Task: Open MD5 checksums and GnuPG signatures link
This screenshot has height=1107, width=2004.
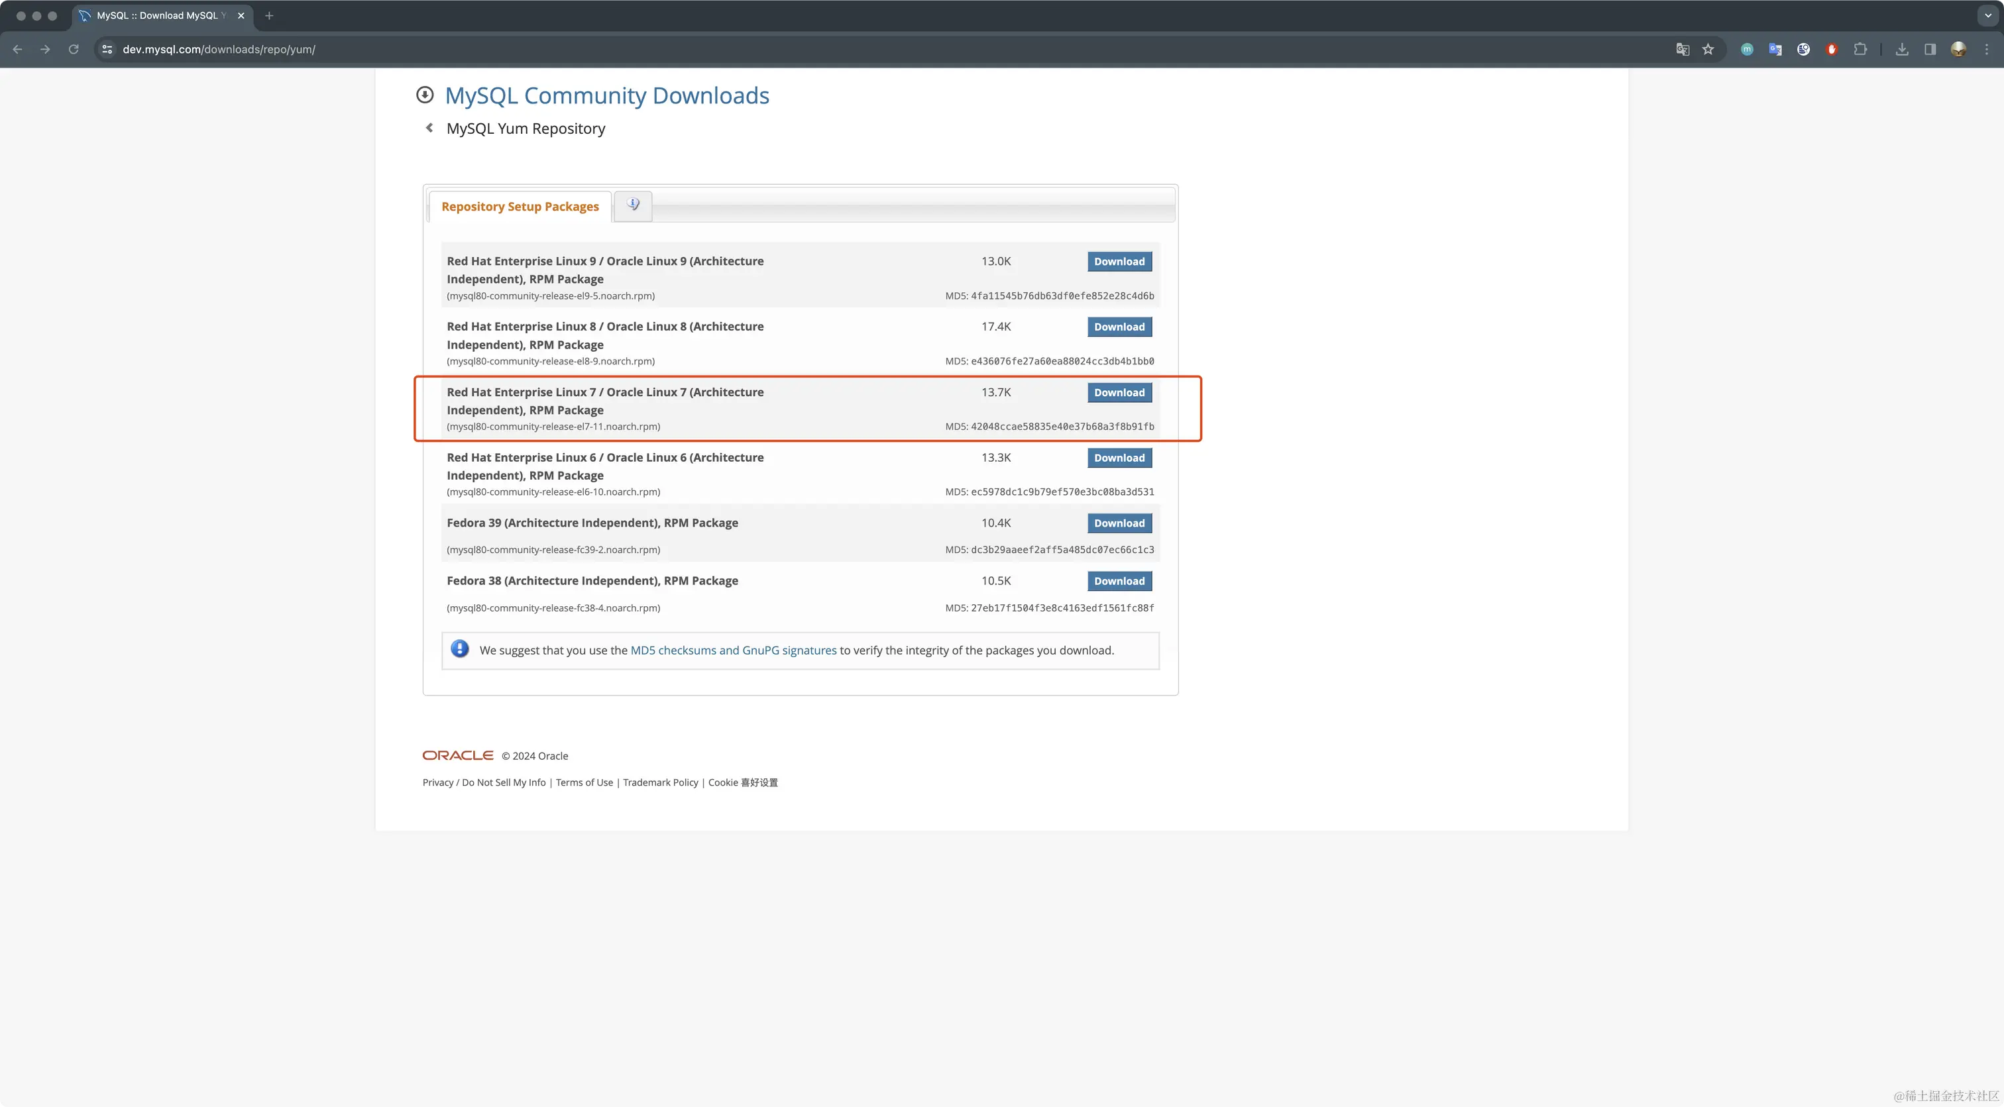Action: [x=733, y=651]
